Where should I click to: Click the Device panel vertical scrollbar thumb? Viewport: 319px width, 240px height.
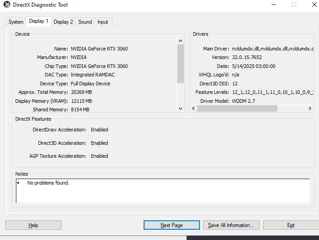(180, 63)
